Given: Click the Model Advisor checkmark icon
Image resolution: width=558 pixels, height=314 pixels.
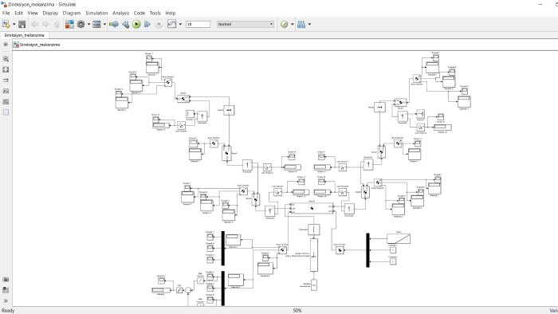Looking at the screenshot, I should (x=285, y=24).
